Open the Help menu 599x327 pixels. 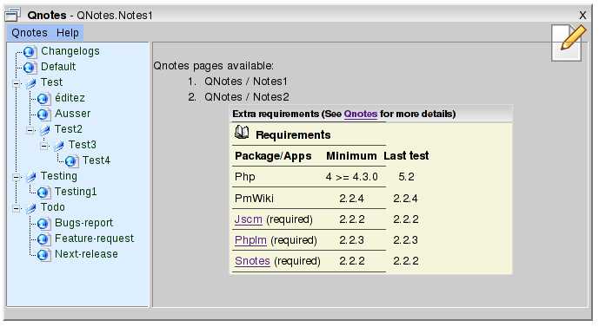point(68,33)
